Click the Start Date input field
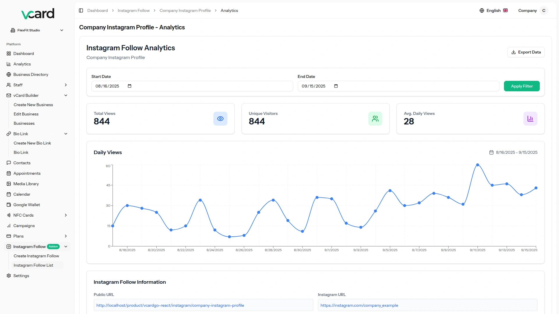559x314 pixels. coord(192,86)
